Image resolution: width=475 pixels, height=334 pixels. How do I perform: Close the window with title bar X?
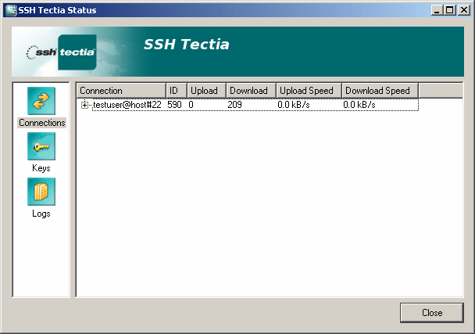tap(464, 10)
